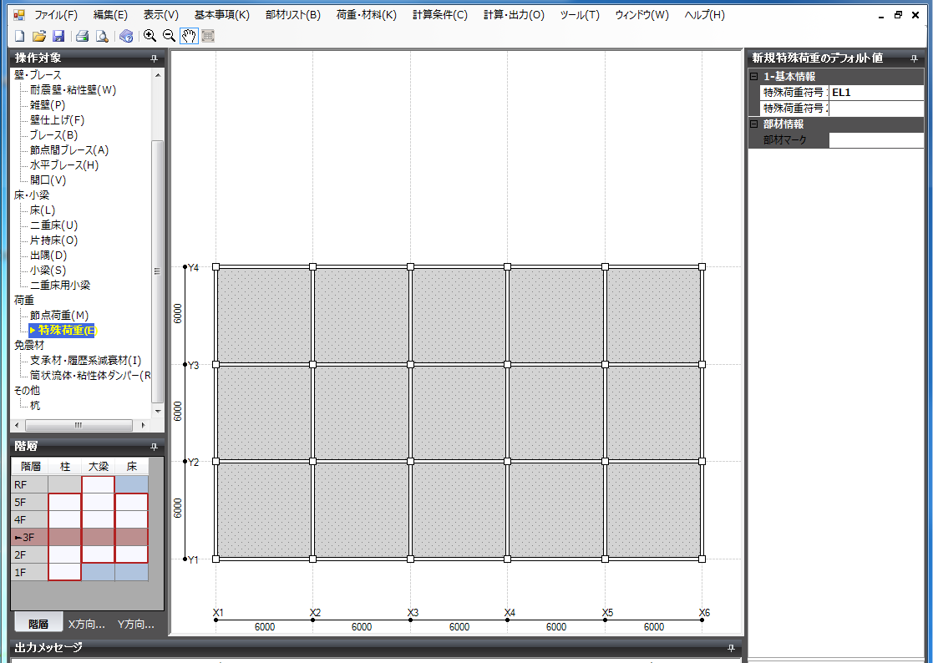Open the ファイル(F) menu
Image resolution: width=933 pixels, height=663 pixels.
56,15
